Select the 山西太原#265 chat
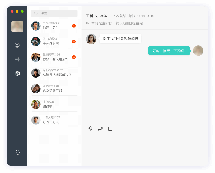The width and height of the screenshot is (215, 173). 54,120
